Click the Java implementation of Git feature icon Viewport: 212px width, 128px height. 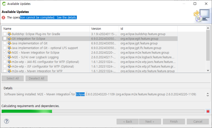pos(10,43)
